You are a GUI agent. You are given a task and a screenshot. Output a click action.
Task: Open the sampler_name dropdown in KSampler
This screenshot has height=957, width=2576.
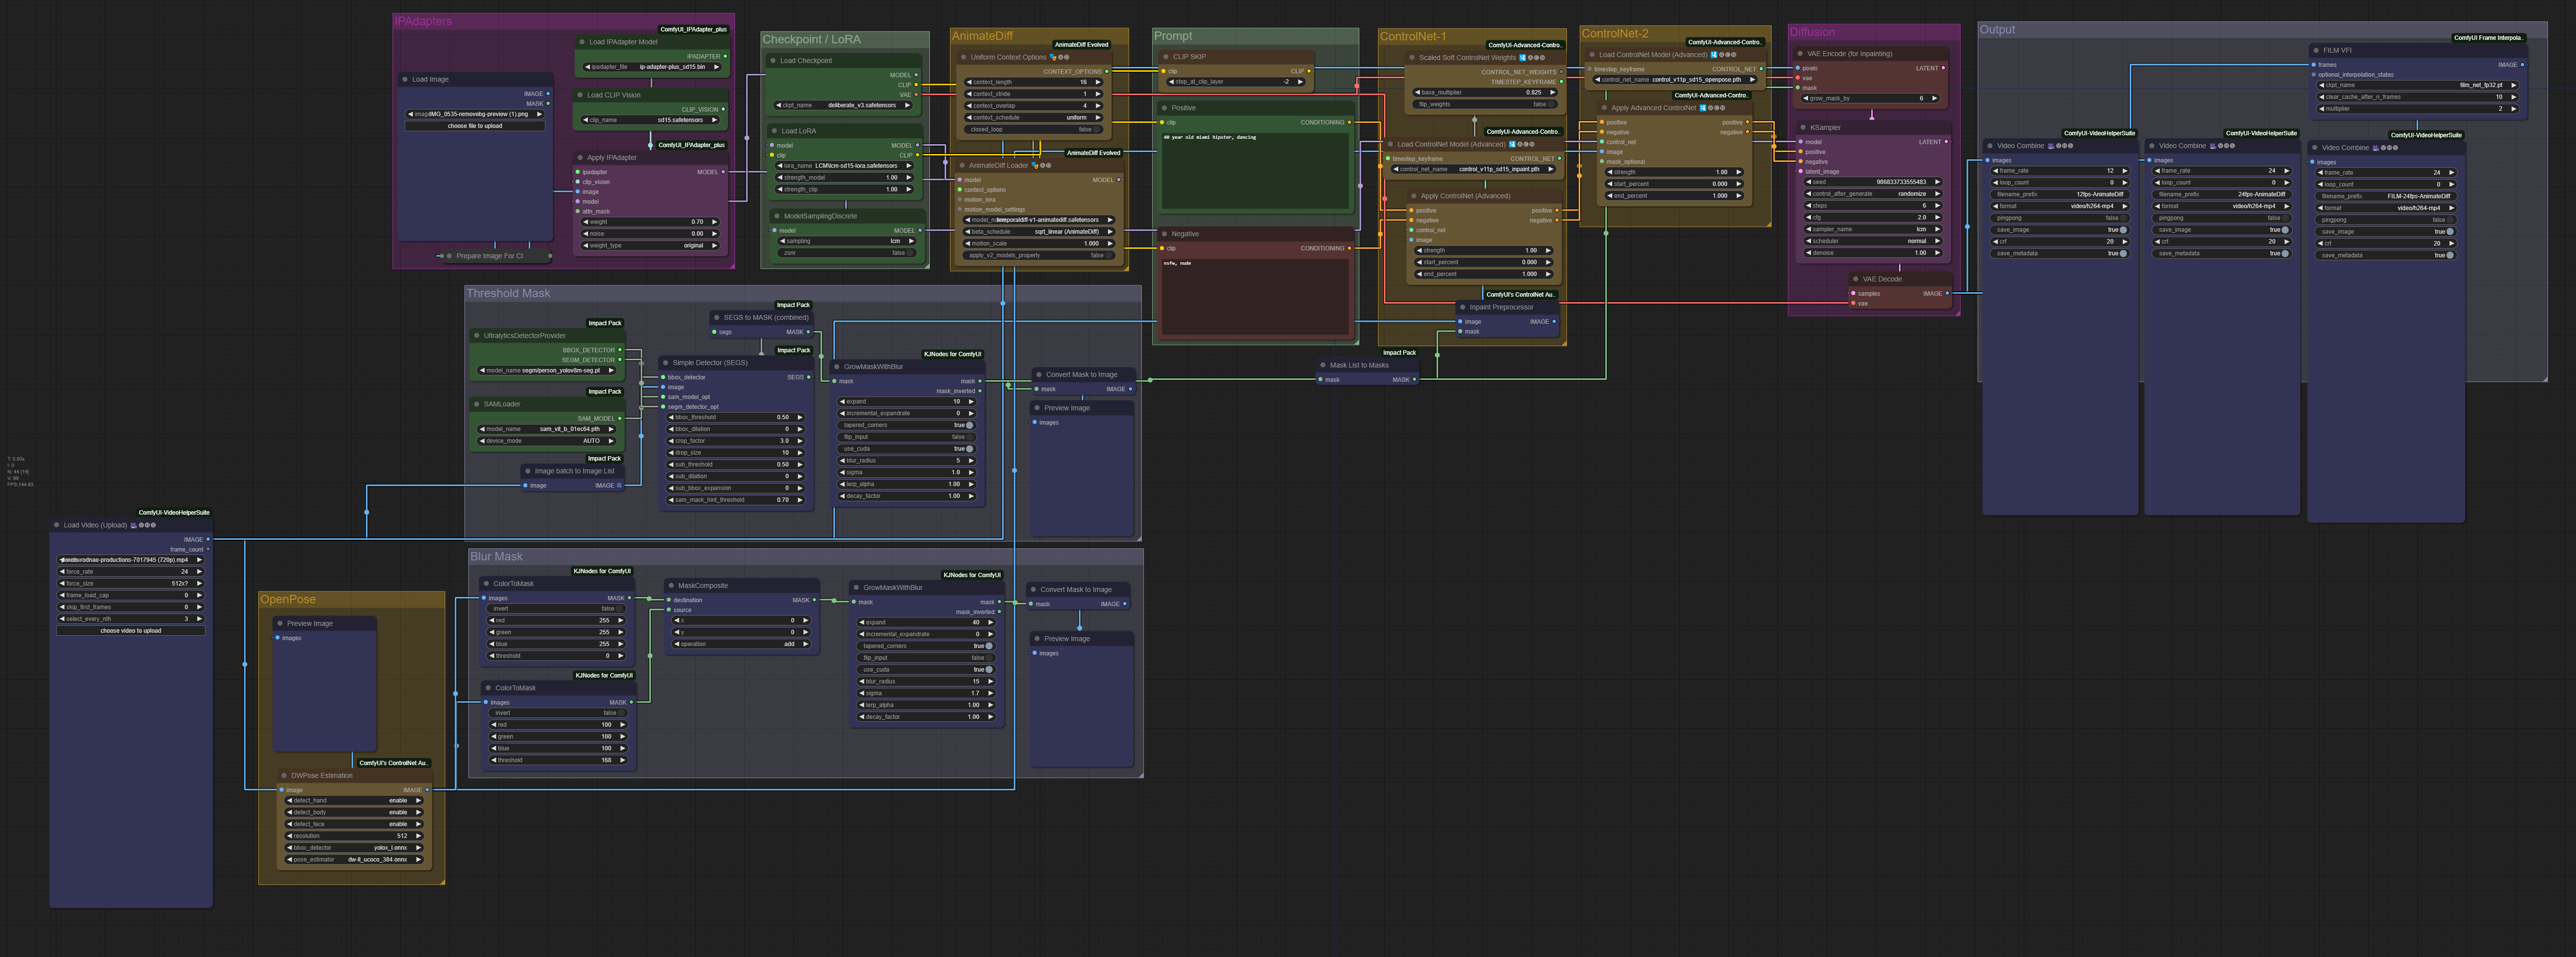click(1873, 229)
